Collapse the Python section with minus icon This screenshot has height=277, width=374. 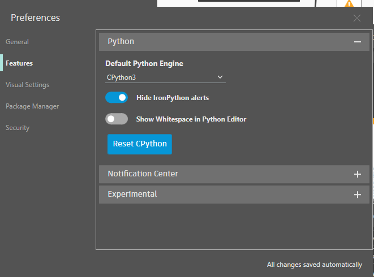(357, 42)
